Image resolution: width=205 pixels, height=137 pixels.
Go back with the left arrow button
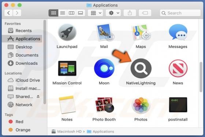point(8,13)
